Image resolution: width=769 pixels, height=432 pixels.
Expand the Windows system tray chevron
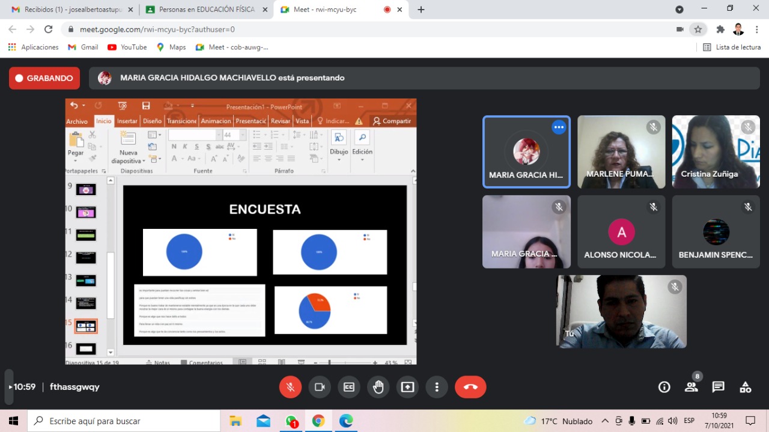605,421
